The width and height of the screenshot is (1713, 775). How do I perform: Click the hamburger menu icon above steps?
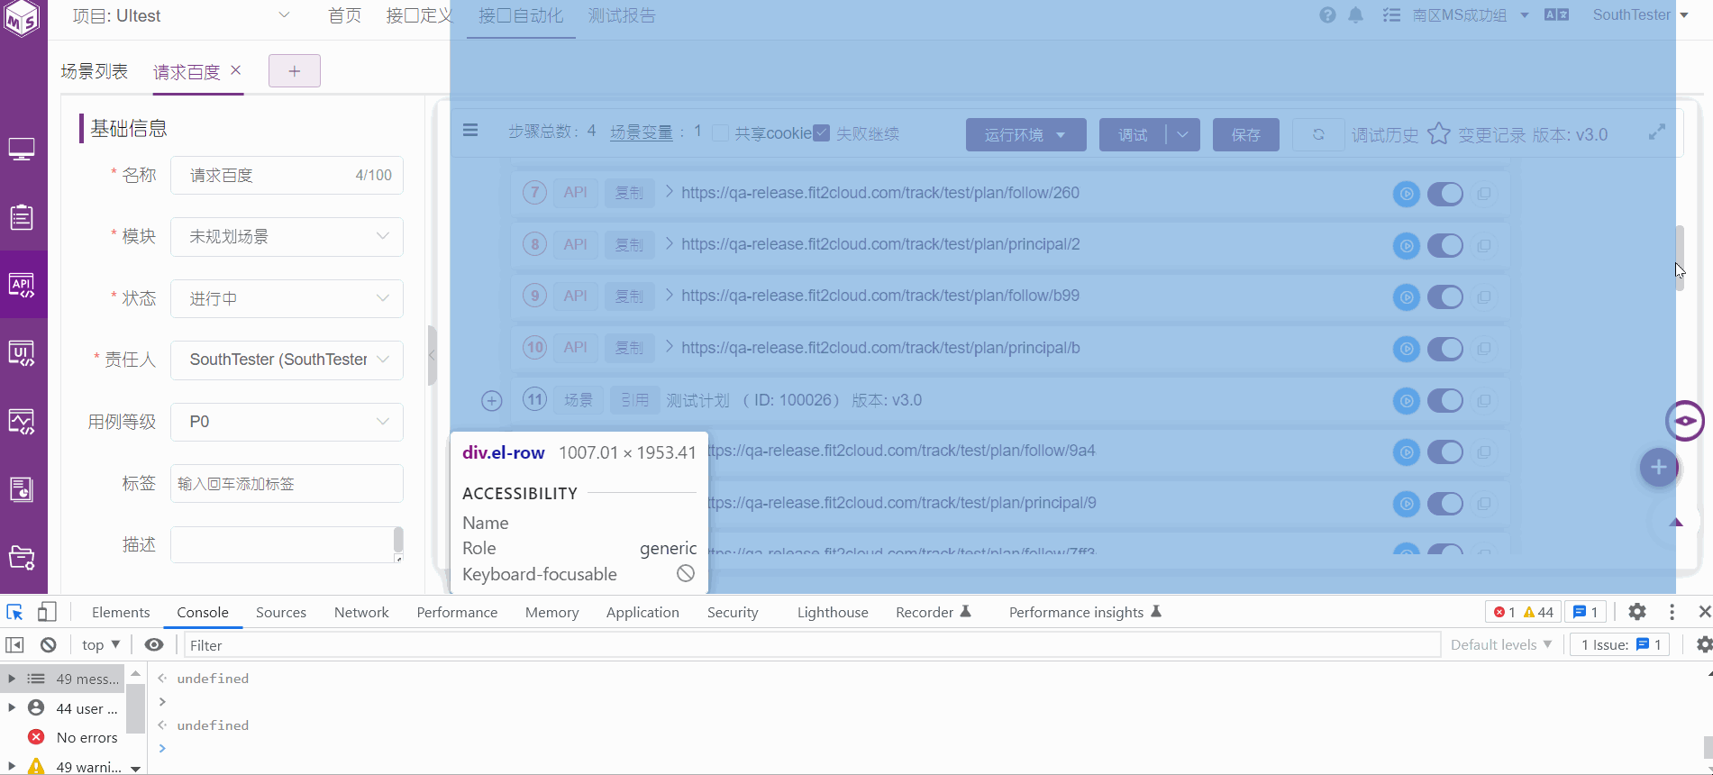click(x=470, y=131)
